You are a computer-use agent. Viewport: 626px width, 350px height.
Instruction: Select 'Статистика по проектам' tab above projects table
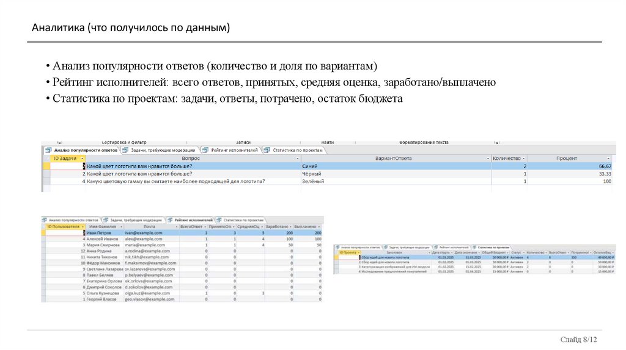(492, 248)
